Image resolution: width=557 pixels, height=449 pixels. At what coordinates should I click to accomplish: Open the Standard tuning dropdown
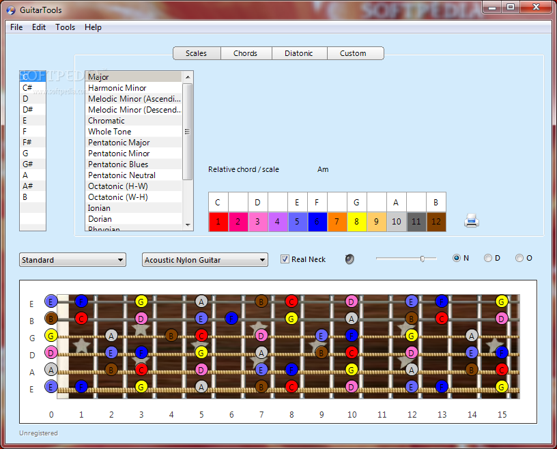72,260
